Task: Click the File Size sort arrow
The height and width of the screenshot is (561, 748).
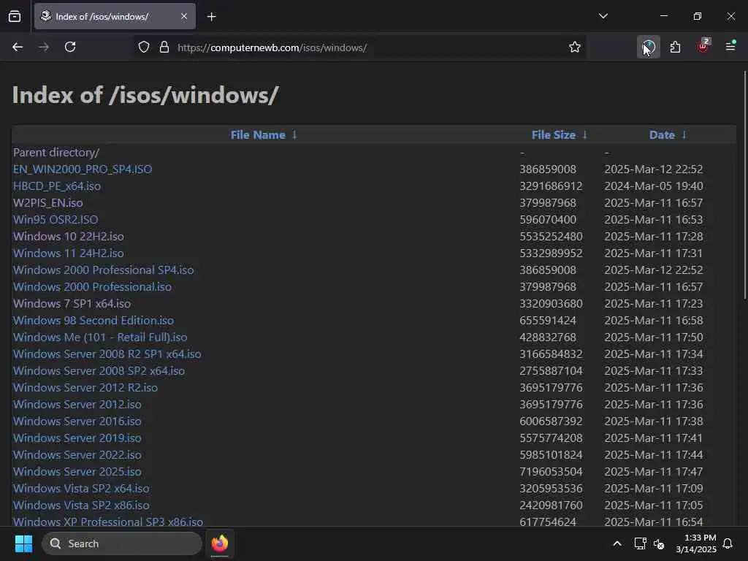Action: [x=585, y=135]
